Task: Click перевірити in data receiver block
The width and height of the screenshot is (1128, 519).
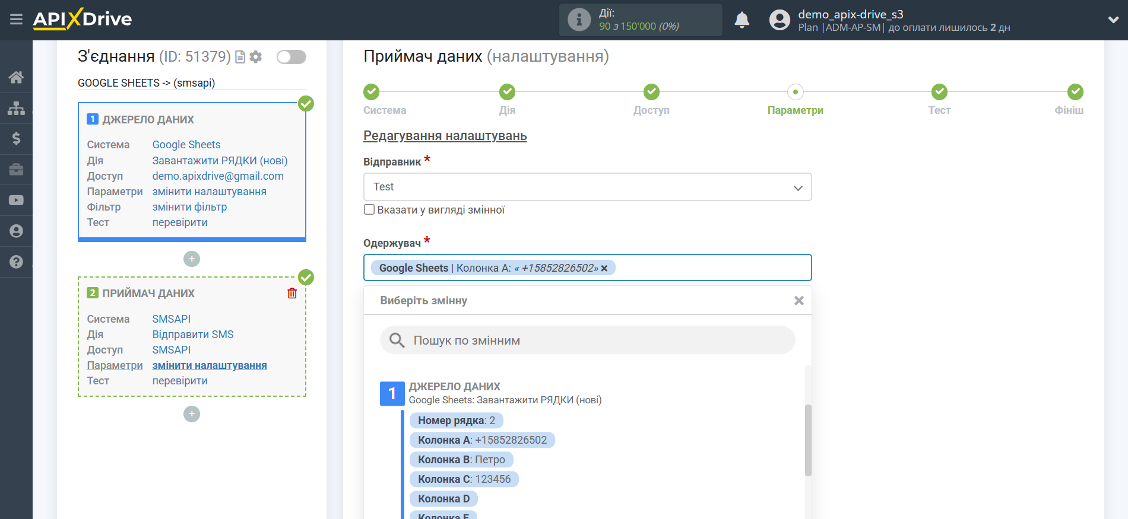Action: [180, 381]
